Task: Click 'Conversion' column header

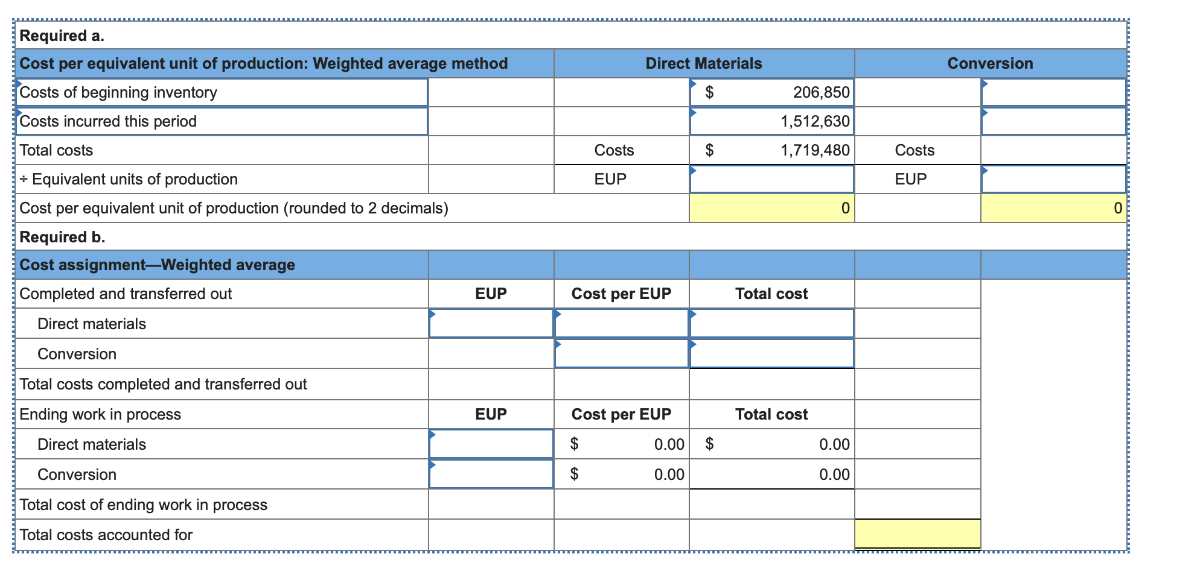Action: coord(990,63)
